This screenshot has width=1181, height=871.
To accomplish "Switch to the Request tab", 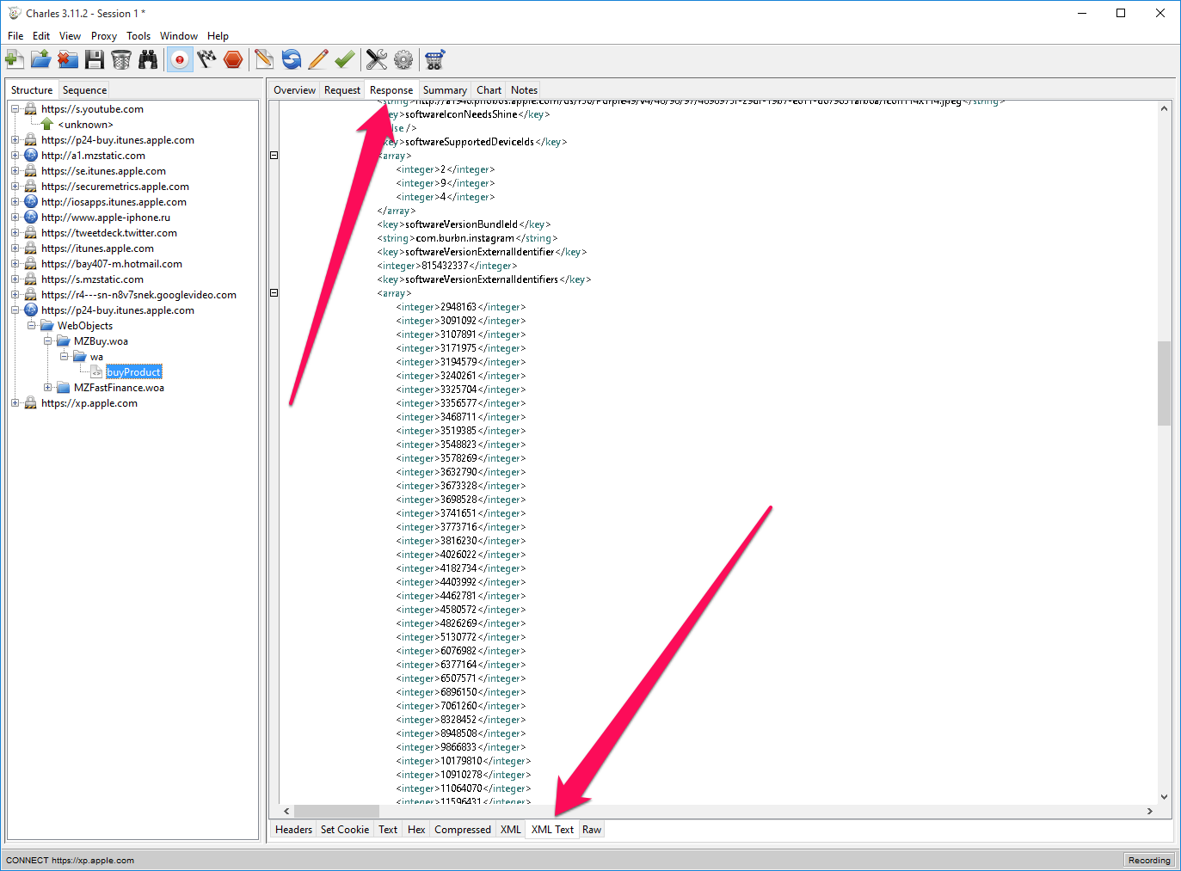I will [x=341, y=90].
